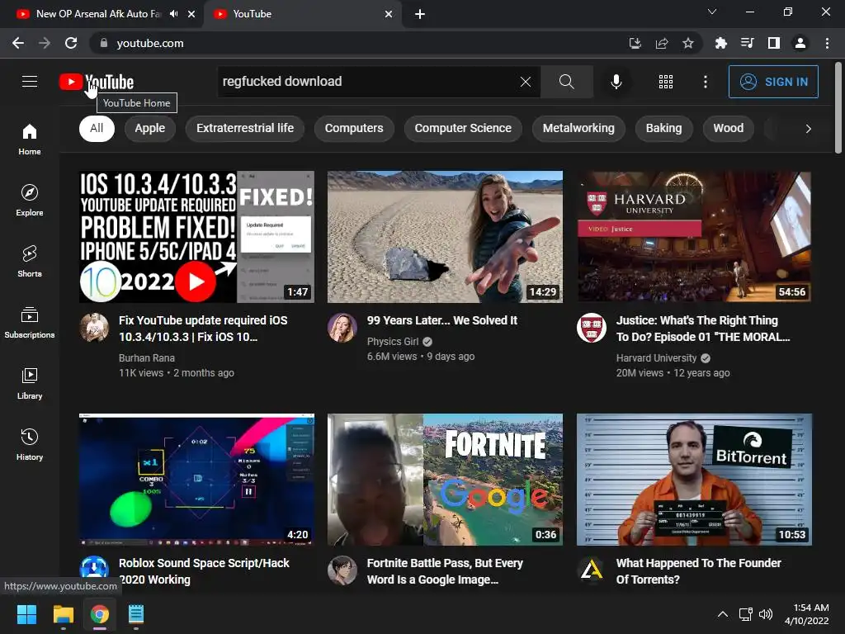This screenshot has height=634, width=845.
Task: Open the YouTube apps grid icon
Action: 666,82
